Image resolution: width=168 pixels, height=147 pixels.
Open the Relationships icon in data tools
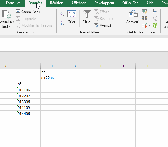click(x=155, y=18)
